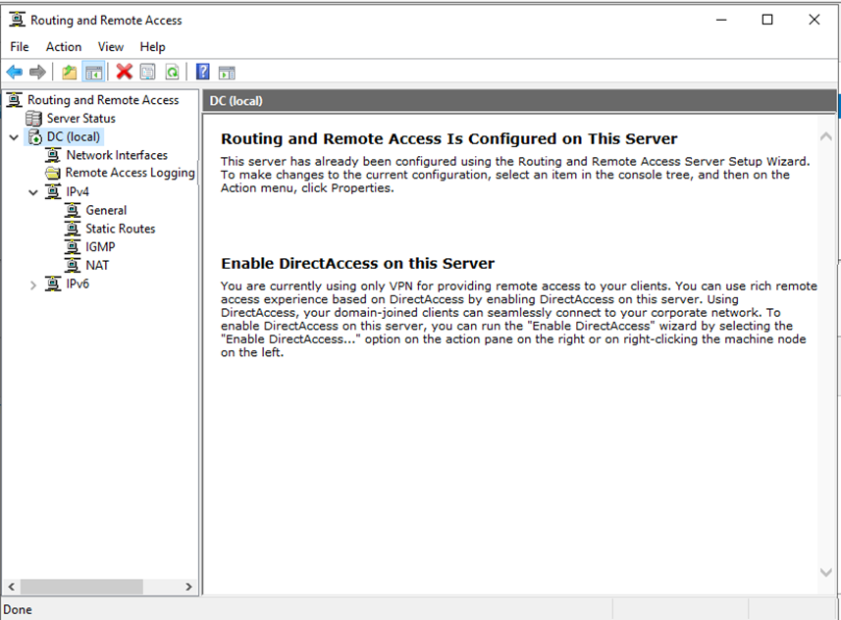Click the Forward arrow toolbar icon
This screenshot has height=620, width=841.
point(37,72)
